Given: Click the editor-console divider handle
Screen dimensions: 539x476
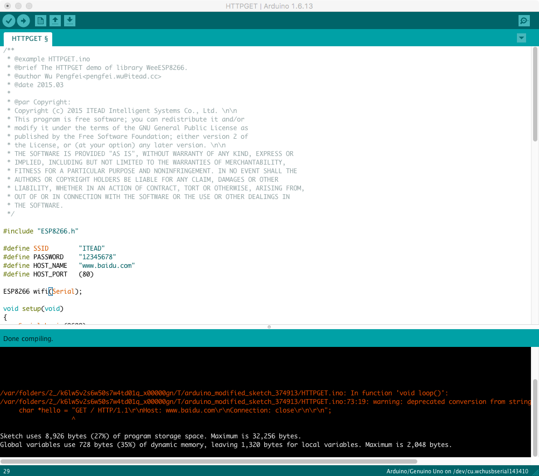Looking at the screenshot, I should point(269,327).
